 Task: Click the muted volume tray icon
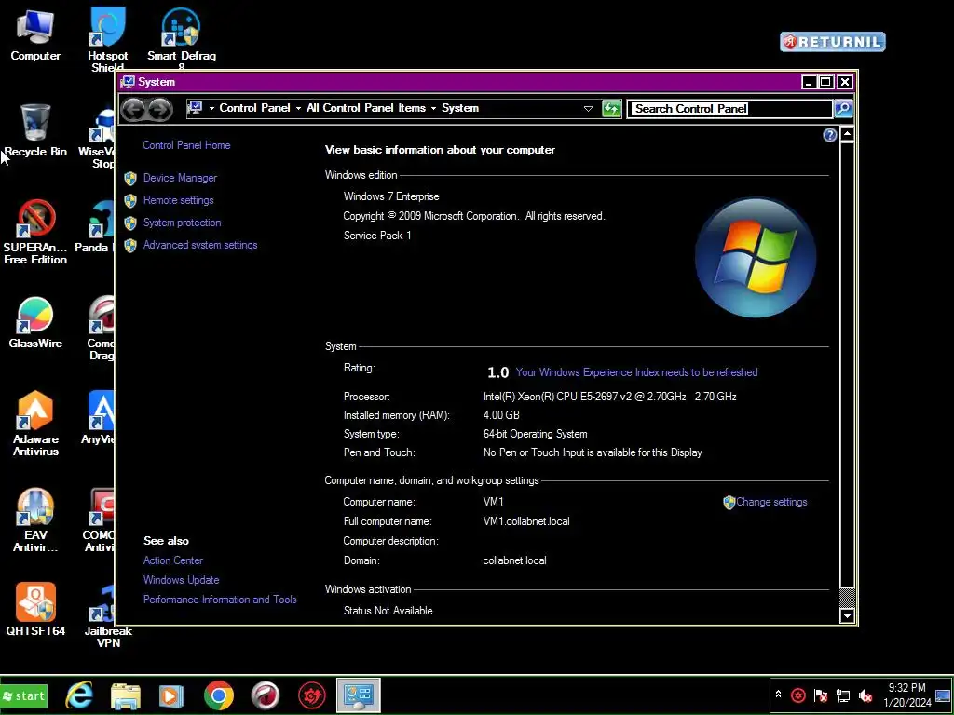pos(865,695)
